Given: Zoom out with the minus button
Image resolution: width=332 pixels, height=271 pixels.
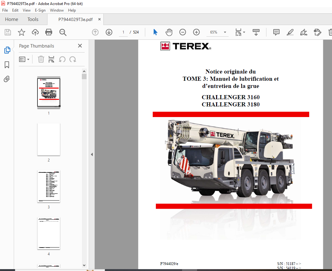Looking at the screenshot, I should 182,32.
